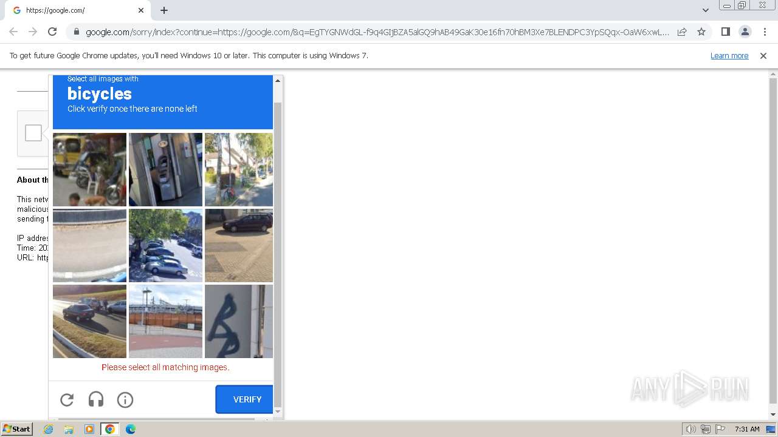Image resolution: width=778 pixels, height=437 pixels.
Task: Close the google.com tab
Action: click(141, 10)
